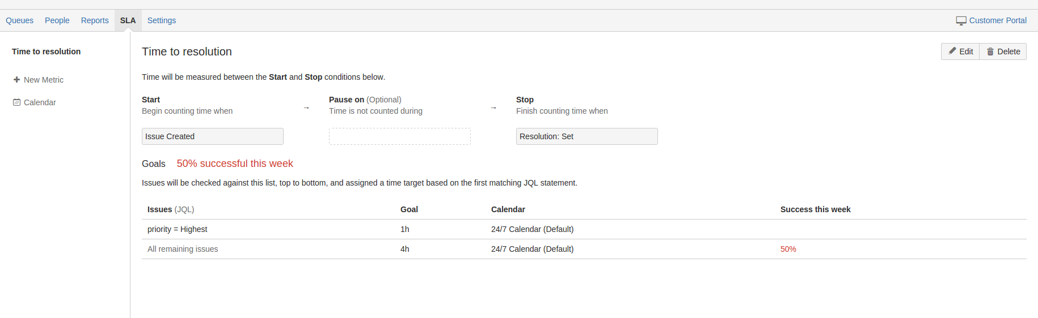Open the Settings tab
Screen dimensions: 1038x318
click(x=162, y=20)
